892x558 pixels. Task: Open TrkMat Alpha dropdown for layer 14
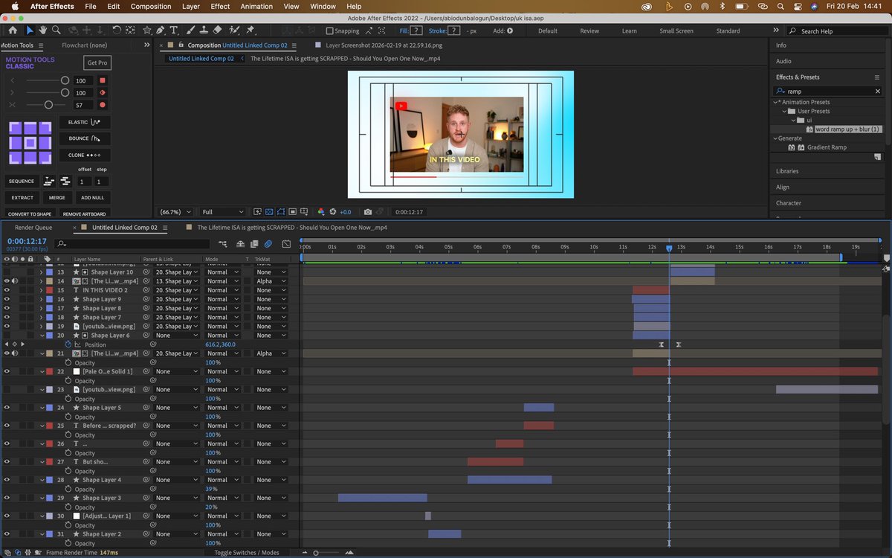coord(271,281)
